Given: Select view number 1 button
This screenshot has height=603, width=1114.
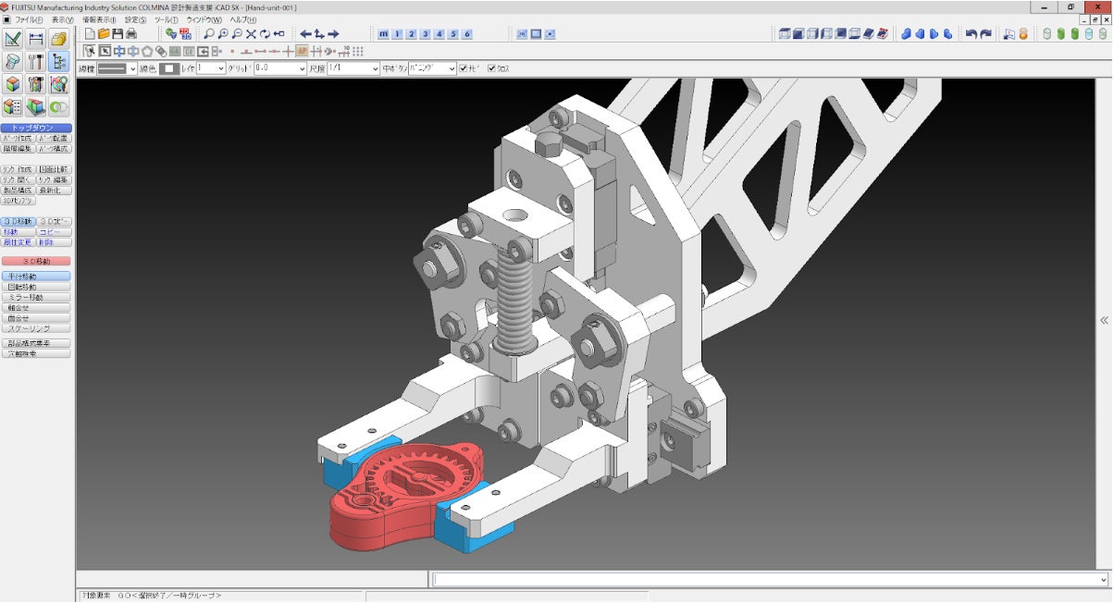Looking at the screenshot, I should pyautogui.click(x=397, y=34).
